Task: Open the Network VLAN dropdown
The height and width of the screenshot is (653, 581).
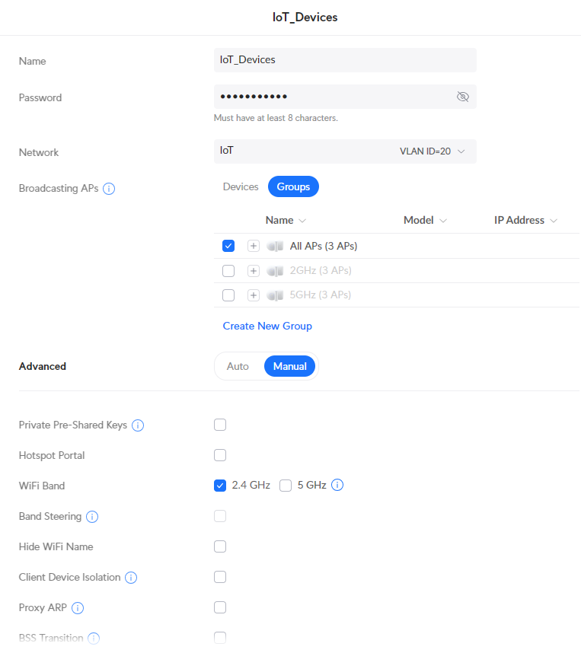Action: click(345, 151)
